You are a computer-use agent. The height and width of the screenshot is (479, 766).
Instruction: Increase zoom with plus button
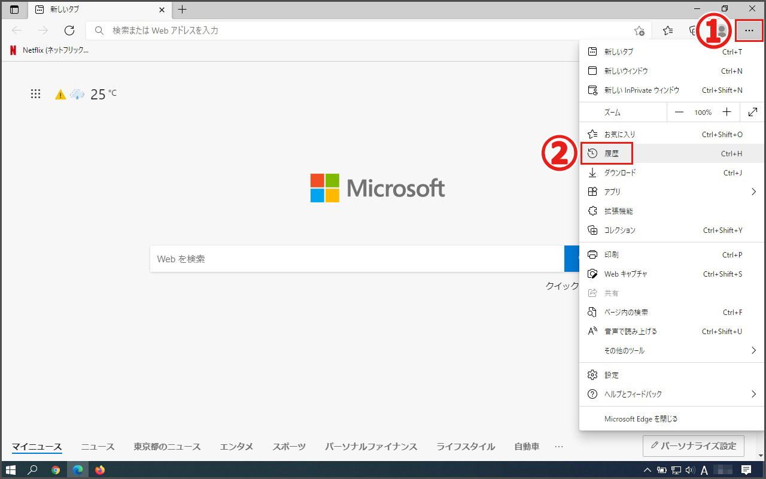727,112
